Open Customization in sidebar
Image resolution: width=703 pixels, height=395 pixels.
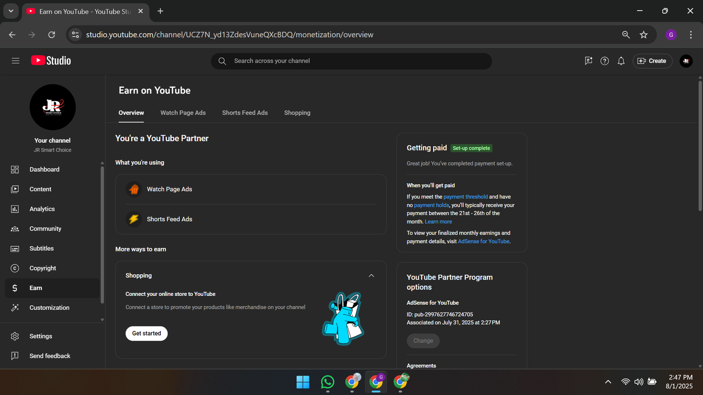(x=53, y=308)
